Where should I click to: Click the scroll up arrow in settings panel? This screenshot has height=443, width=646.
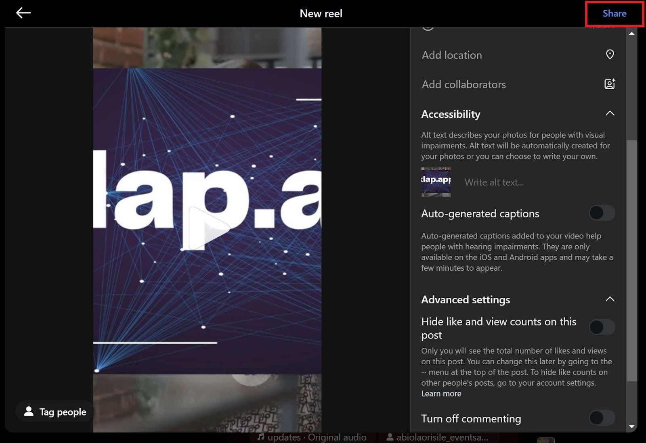[631, 33]
